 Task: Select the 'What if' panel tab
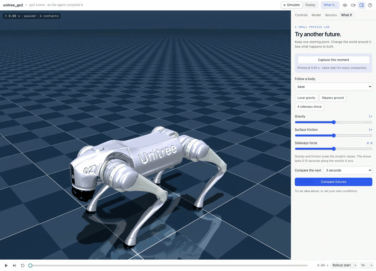coord(346,15)
